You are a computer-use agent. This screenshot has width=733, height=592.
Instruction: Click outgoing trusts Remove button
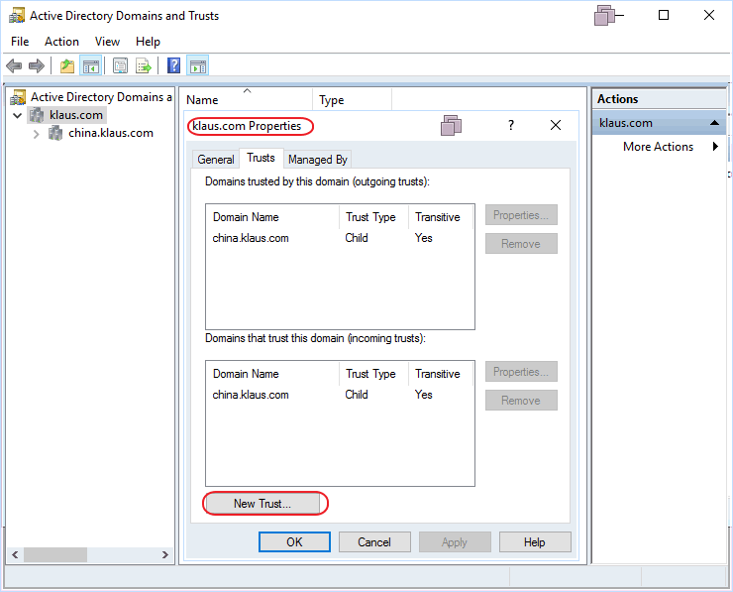pyautogui.click(x=521, y=243)
